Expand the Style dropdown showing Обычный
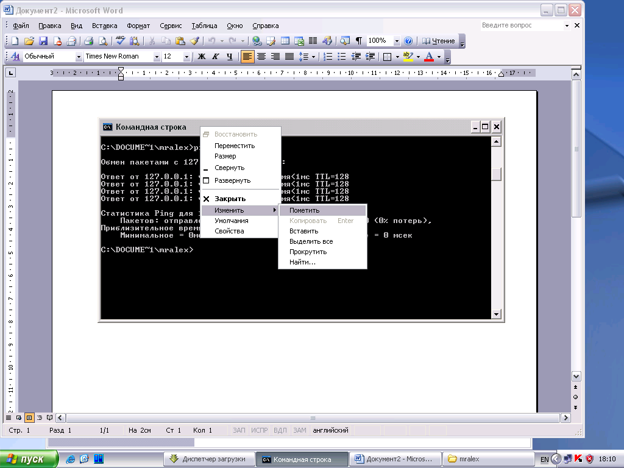The image size is (624, 468). coord(79,57)
